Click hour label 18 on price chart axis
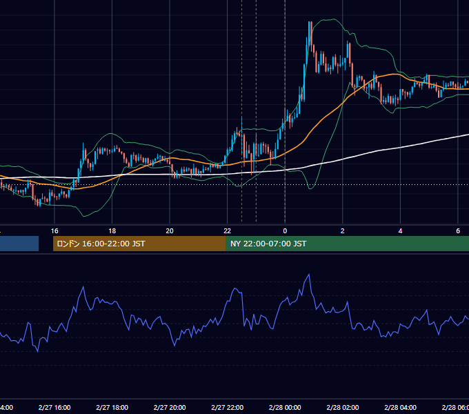Image resolution: width=469 pixels, height=414 pixels. [x=112, y=231]
